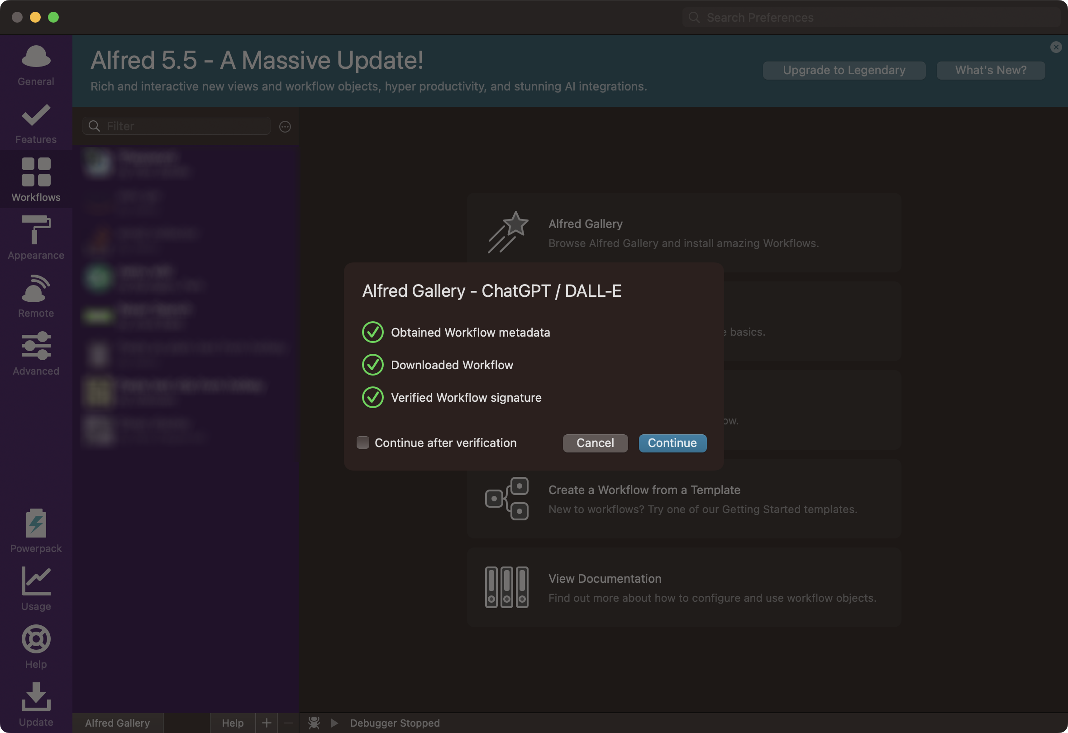Image resolution: width=1068 pixels, height=733 pixels.
Task: Cancel the ChatGPT / DALL-E install
Action: pos(595,443)
